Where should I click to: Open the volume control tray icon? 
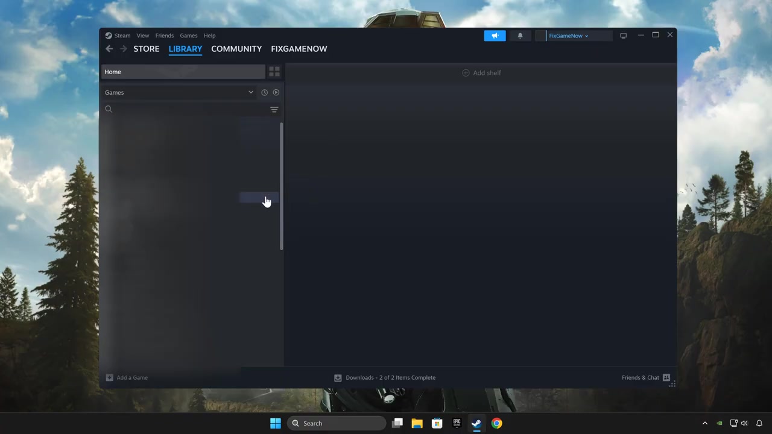(x=744, y=423)
